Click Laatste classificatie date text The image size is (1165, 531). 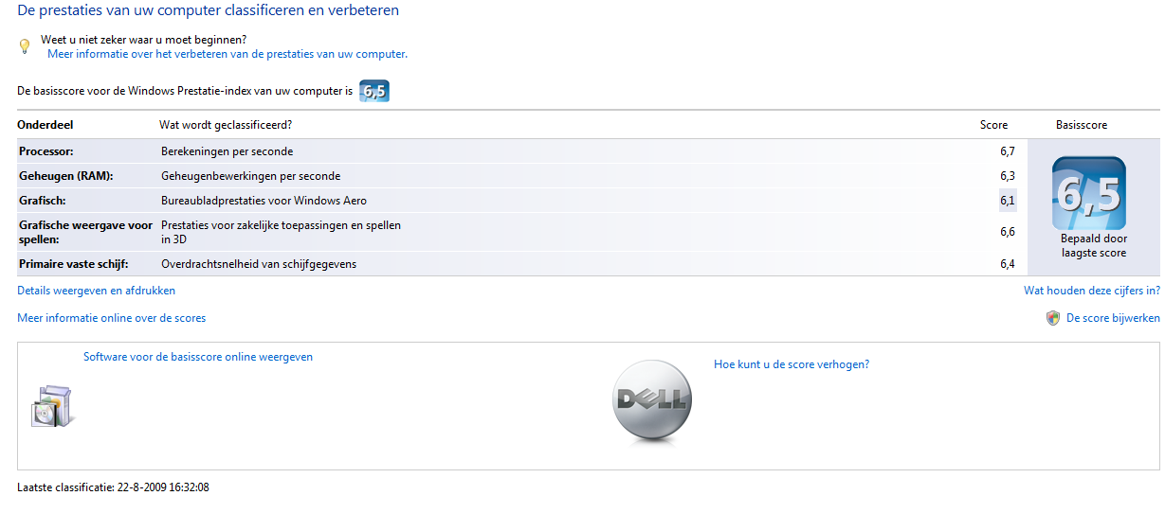[x=113, y=487]
